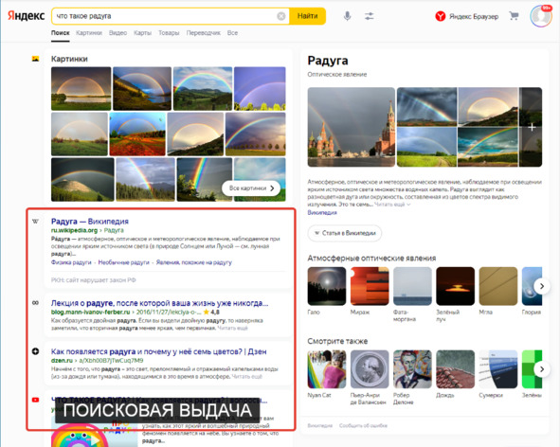
Task: Click inside the search input field
Action: tap(164, 16)
